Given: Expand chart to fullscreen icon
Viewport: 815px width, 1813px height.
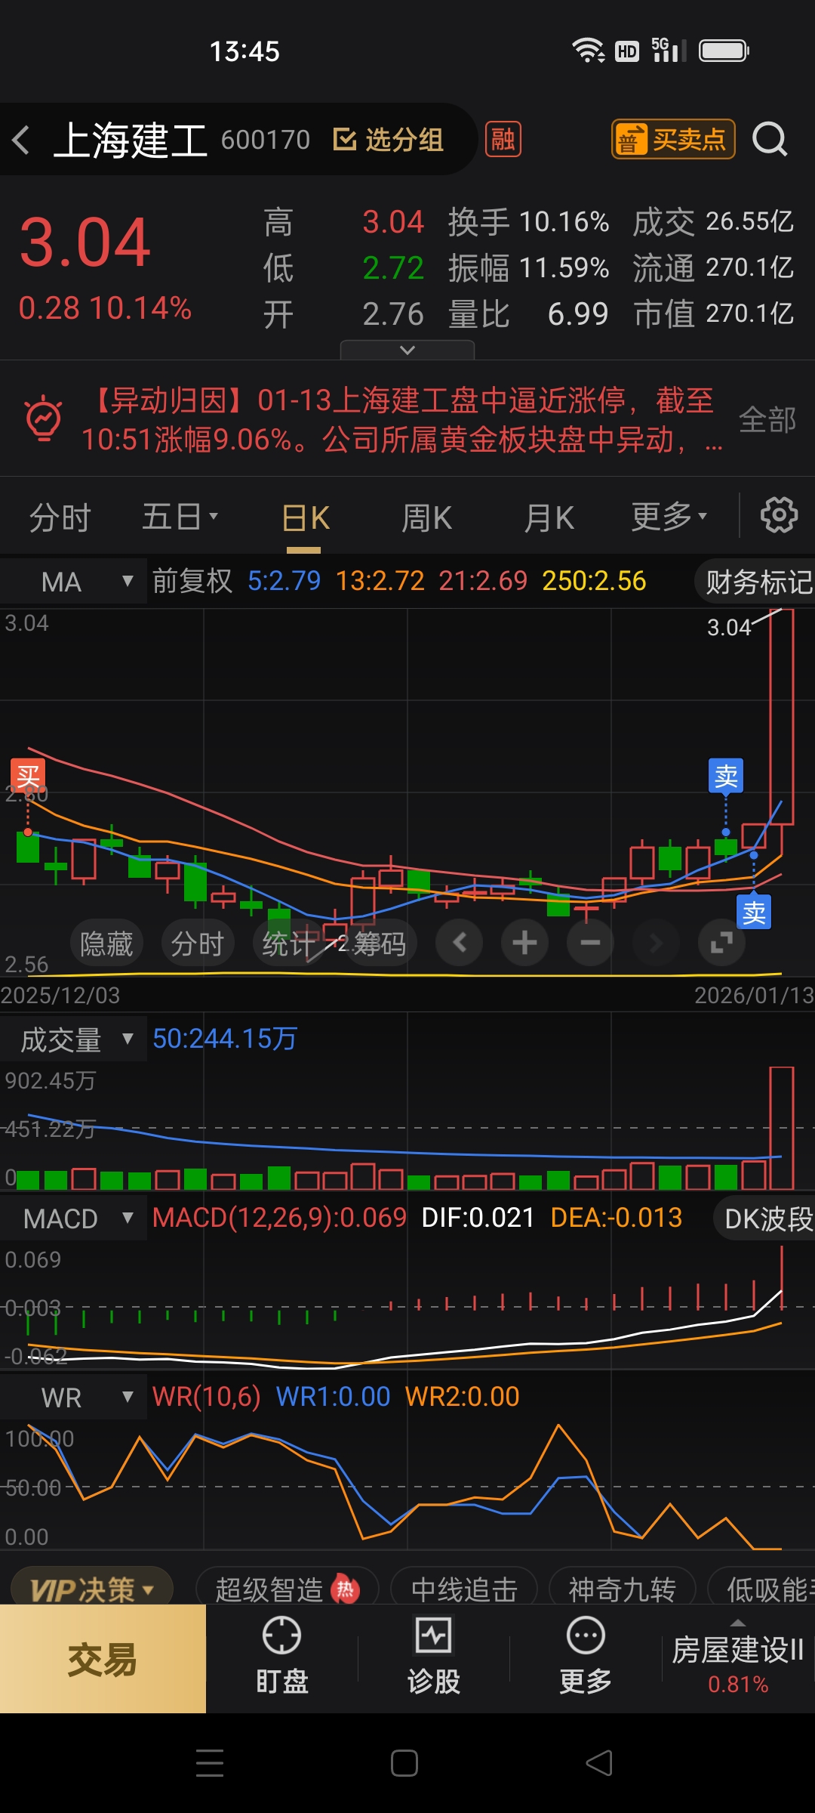Looking at the screenshot, I should coord(721,942).
